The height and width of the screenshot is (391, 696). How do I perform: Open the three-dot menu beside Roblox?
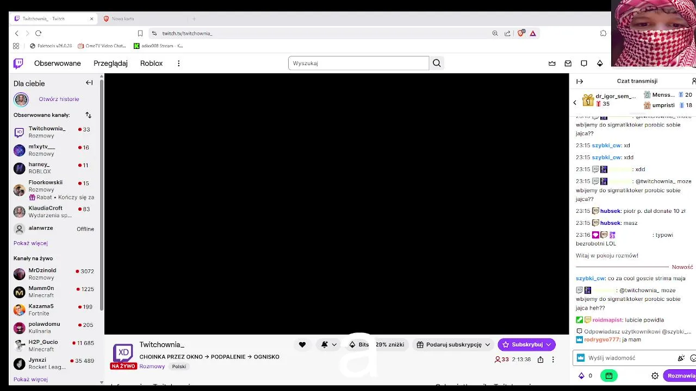click(178, 64)
